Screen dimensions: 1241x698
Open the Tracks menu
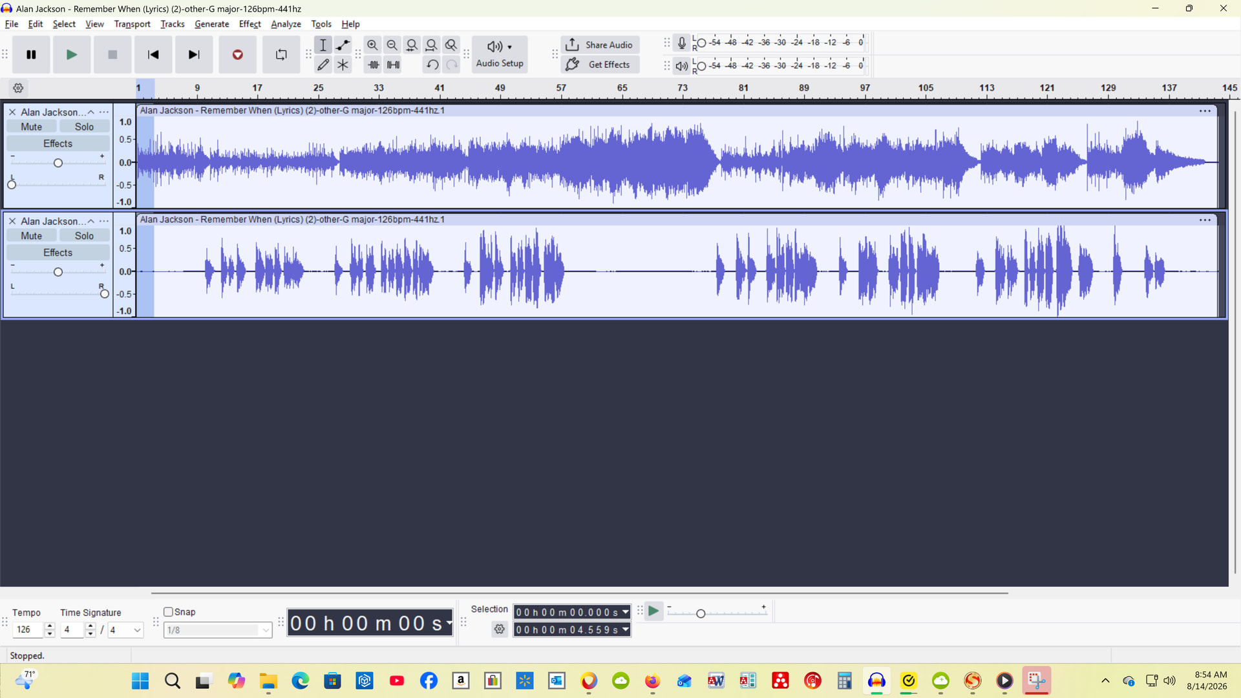coord(173,24)
